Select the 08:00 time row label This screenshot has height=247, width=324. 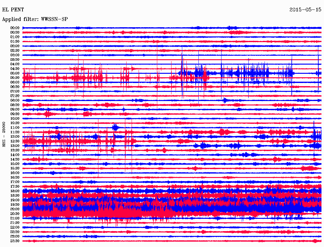tap(15, 100)
